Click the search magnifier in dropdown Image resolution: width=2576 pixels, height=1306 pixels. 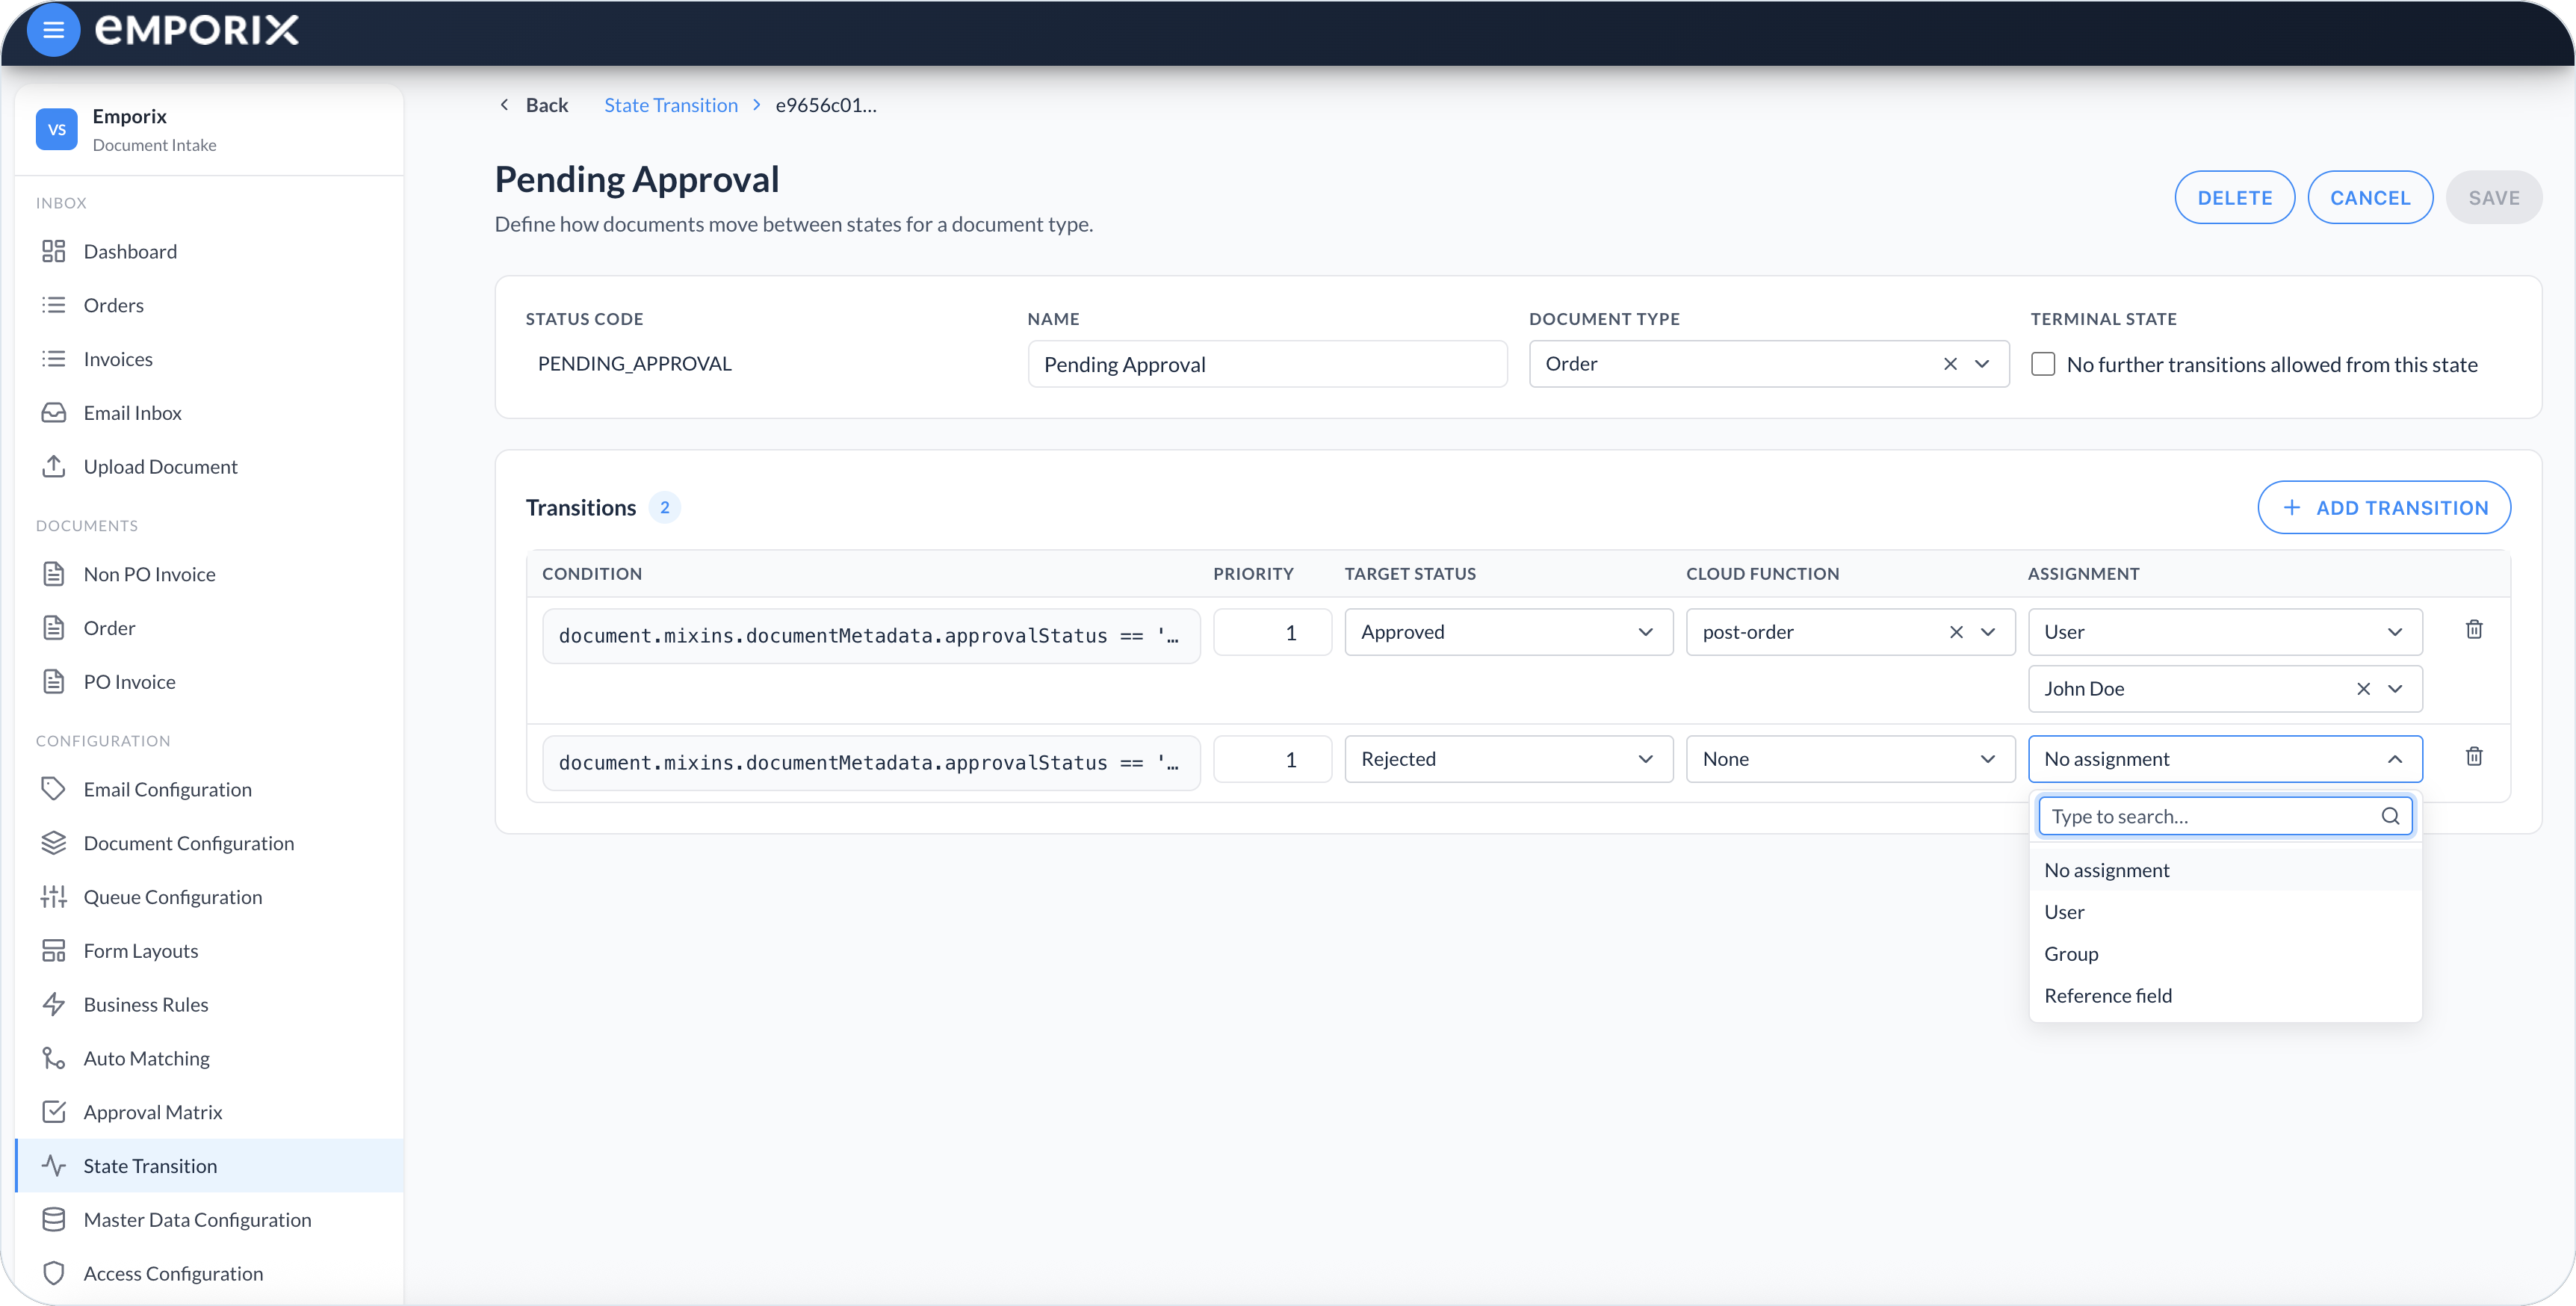2390,816
